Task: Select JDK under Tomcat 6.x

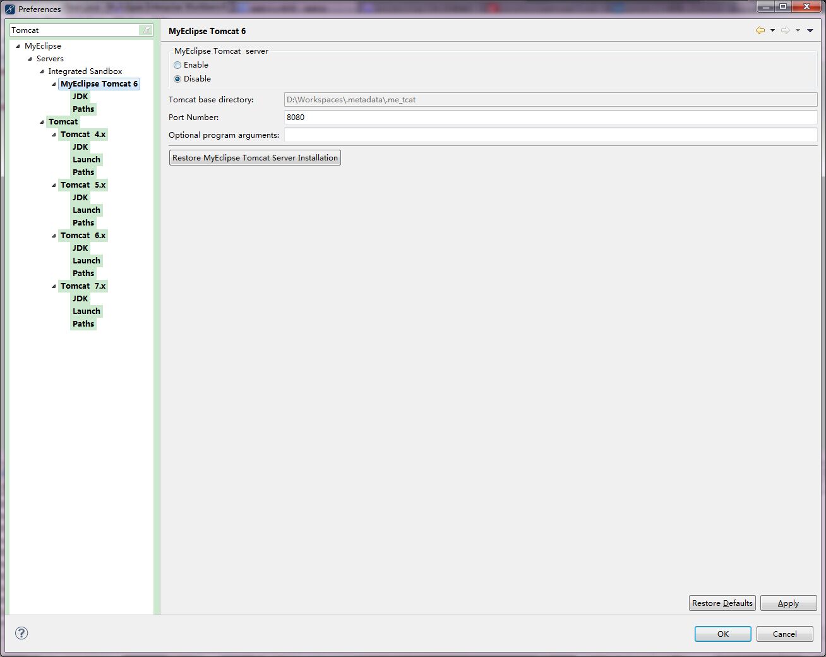Action: point(80,248)
